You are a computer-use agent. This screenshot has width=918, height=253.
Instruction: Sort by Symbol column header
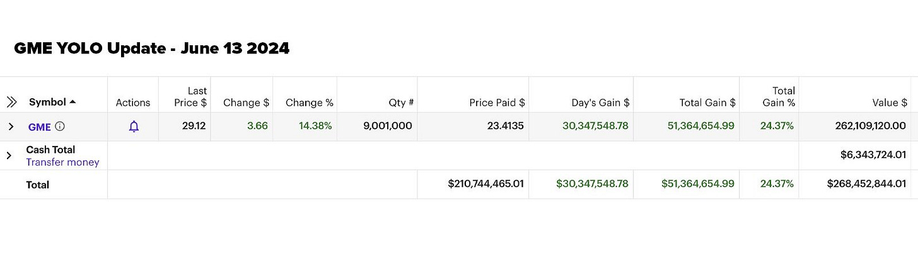coord(47,102)
